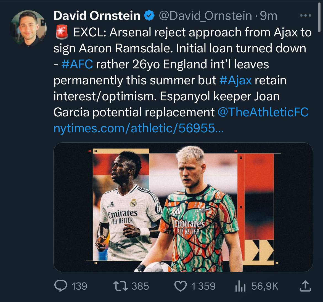Click the David Ornstein display name
This screenshot has height=302, width=323.
point(97,16)
